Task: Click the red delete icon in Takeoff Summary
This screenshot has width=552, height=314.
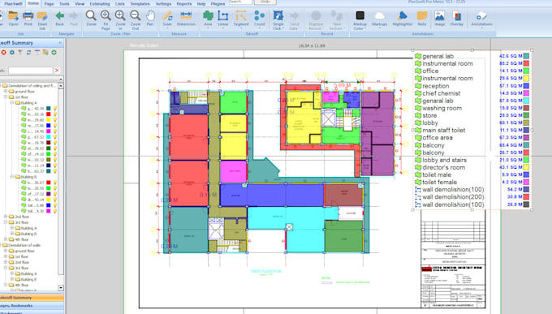Action: click(3, 53)
